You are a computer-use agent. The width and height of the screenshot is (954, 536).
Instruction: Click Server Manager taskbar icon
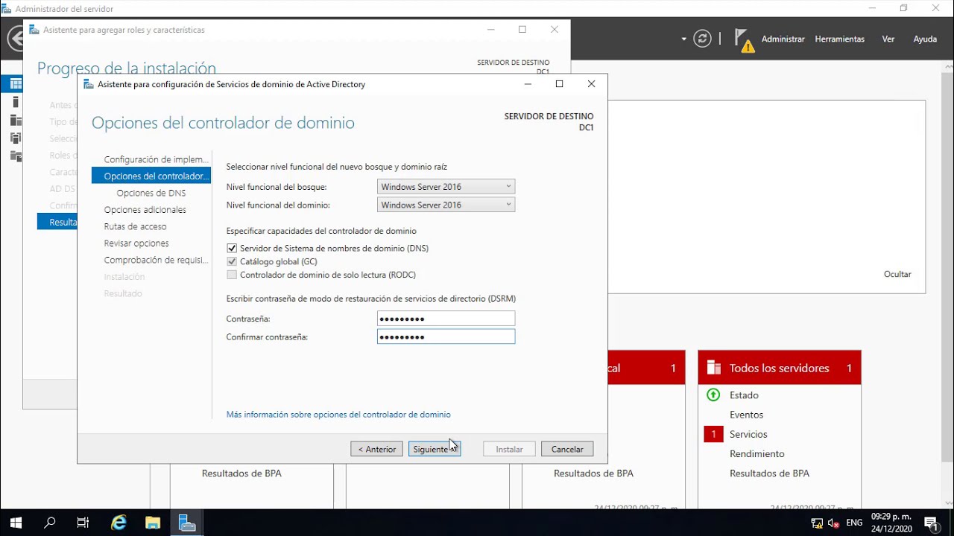tap(187, 523)
